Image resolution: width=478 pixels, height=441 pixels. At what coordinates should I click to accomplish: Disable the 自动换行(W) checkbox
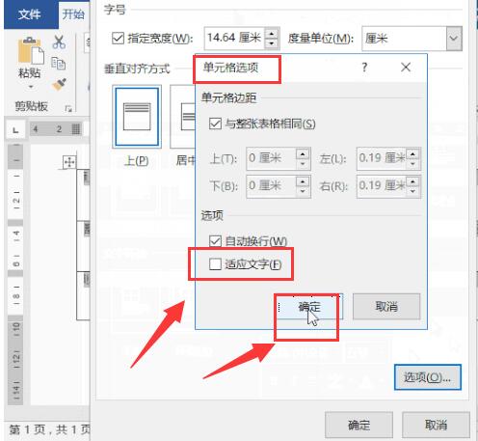215,241
